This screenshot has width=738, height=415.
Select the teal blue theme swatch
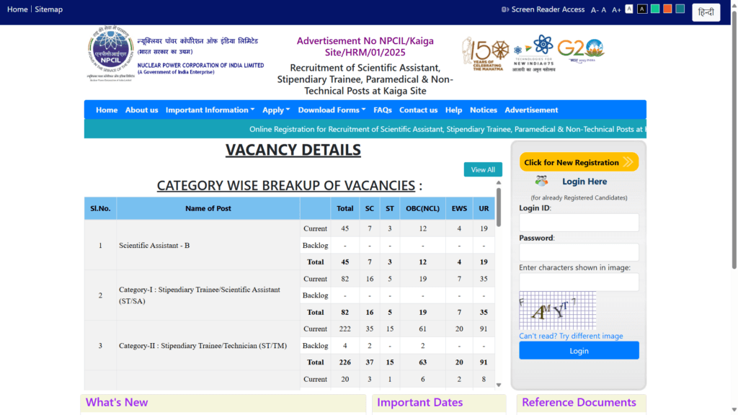pyautogui.click(x=680, y=9)
